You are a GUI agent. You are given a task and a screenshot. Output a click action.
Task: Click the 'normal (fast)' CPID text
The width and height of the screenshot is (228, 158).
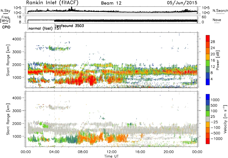pyautogui.click(x=40, y=28)
